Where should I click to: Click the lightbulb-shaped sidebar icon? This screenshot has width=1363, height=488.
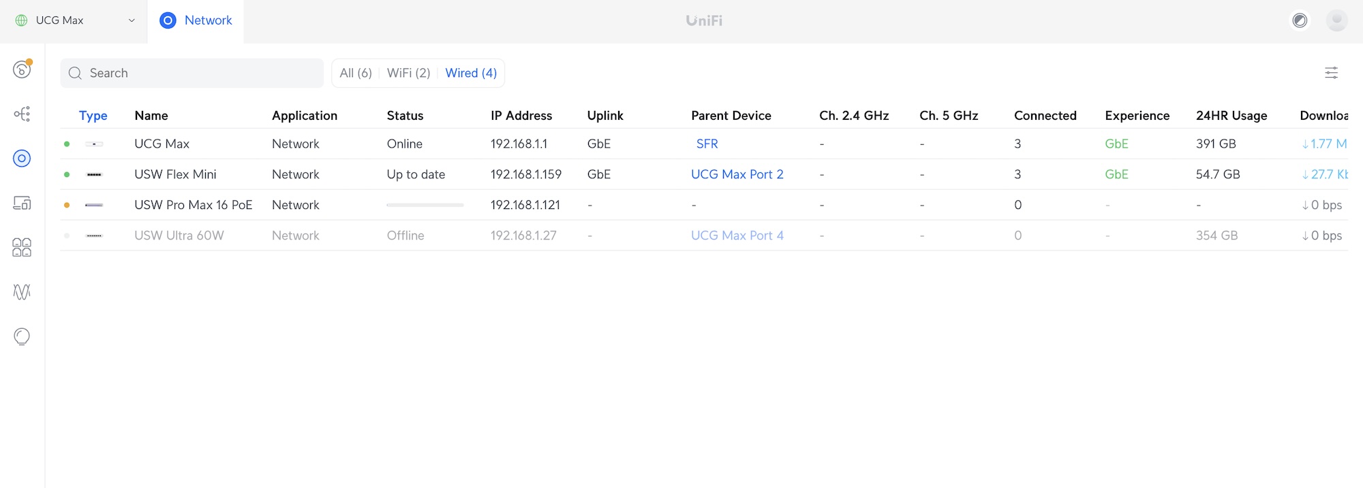22,337
